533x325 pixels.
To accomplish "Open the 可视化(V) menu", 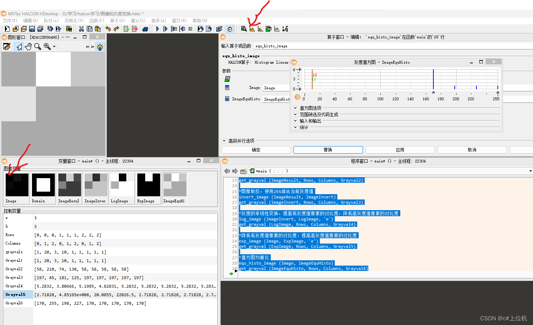I will pos(74,21).
